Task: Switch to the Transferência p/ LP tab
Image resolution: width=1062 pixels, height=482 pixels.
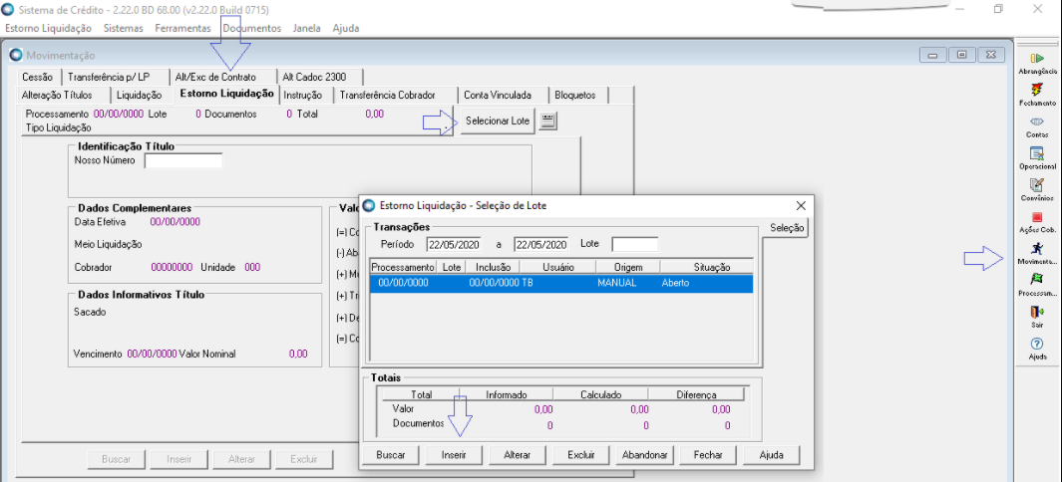Action: tap(113, 77)
